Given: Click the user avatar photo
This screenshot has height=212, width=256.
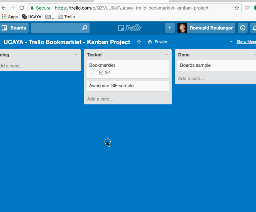Looking at the screenshot, I should pos(182,28).
